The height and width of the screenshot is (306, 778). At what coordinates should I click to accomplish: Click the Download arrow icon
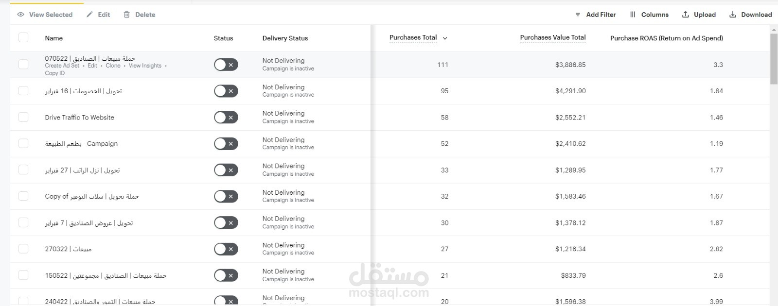(733, 15)
